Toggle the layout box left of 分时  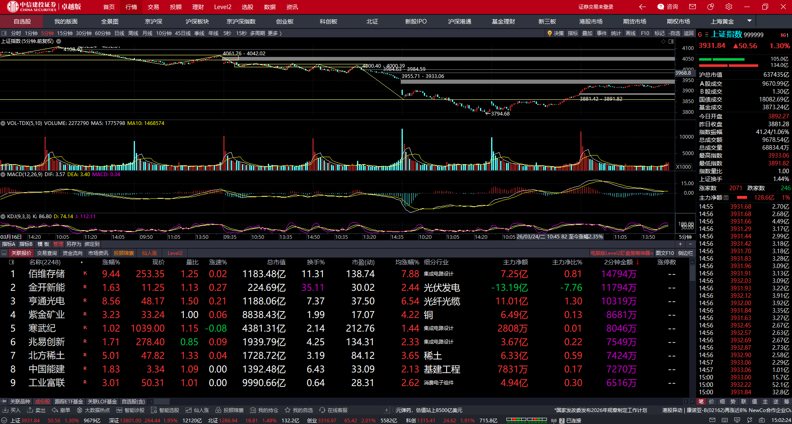point(4,33)
